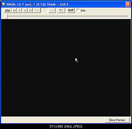
Task: Click the preview position slider thumb
Action: pyautogui.click(x=6, y=16)
